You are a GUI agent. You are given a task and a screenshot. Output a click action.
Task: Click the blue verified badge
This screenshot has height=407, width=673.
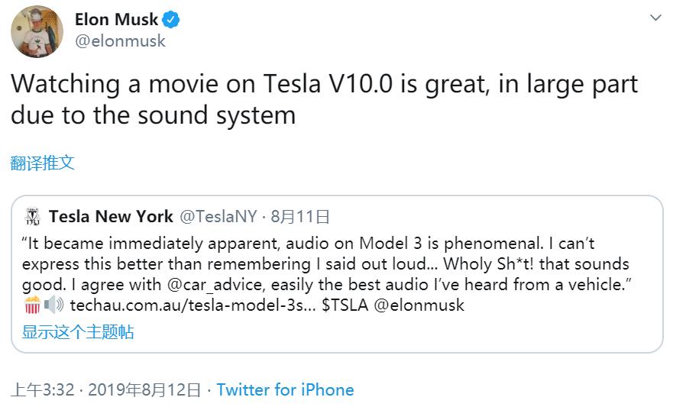click(x=173, y=19)
